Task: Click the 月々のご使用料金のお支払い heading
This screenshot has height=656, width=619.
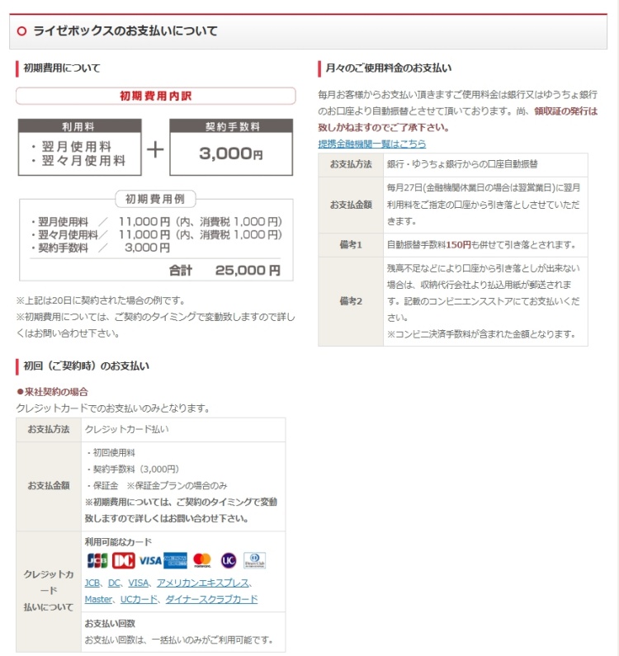Action: [x=389, y=68]
